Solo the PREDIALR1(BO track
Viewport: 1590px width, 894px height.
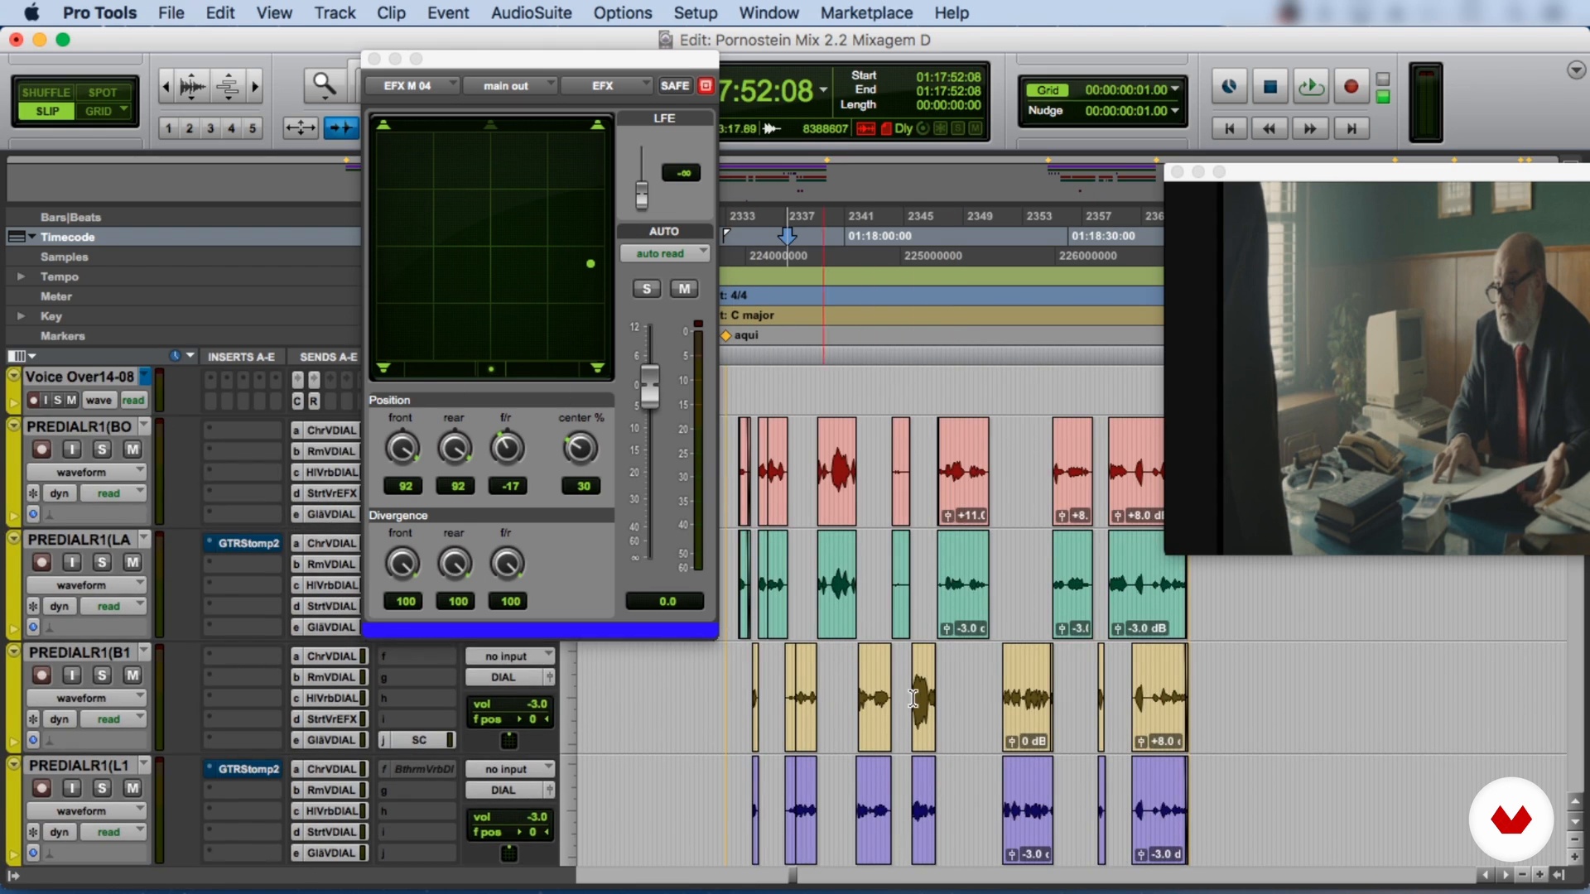pos(102,449)
